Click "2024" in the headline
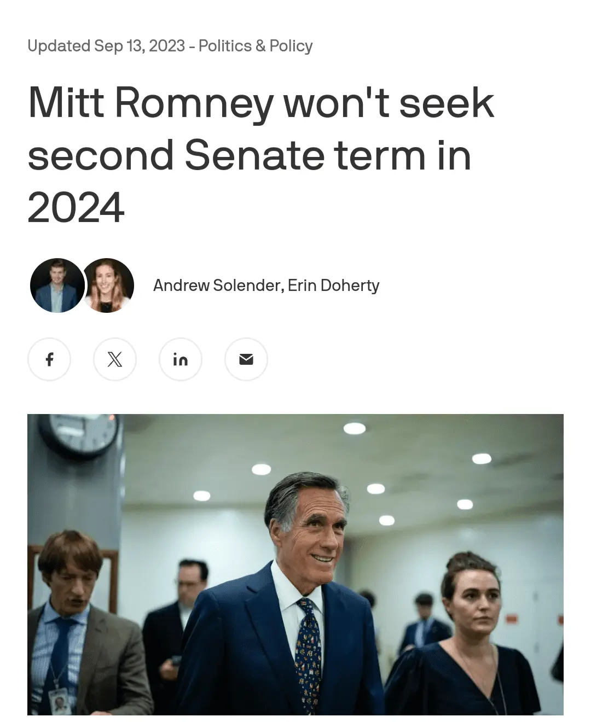The image size is (591, 728). point(76,208)
